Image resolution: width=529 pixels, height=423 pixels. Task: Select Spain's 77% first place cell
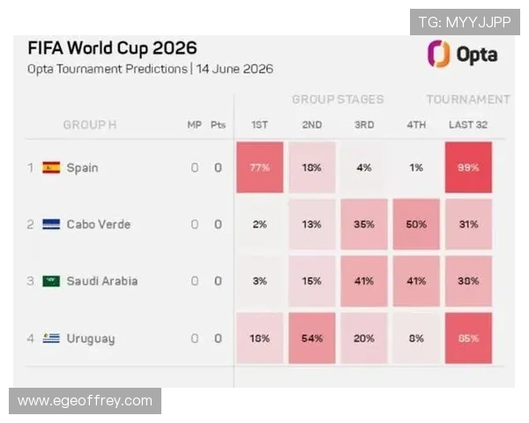260,167
